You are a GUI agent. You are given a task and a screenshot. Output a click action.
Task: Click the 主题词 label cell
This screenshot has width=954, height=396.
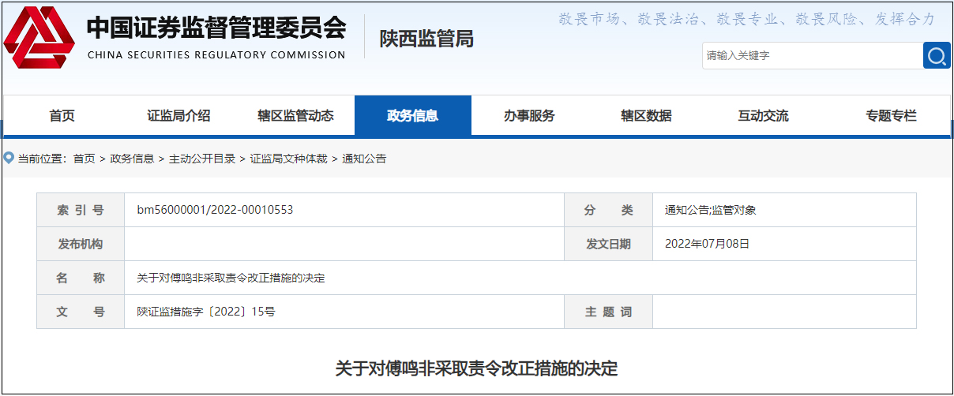point(608,312)
